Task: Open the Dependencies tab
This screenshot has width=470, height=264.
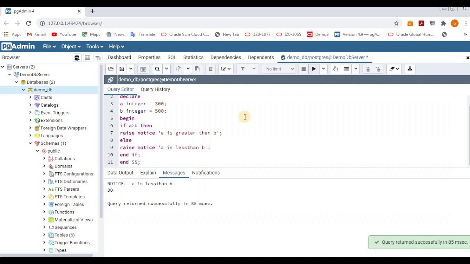Action: [225, 58]
